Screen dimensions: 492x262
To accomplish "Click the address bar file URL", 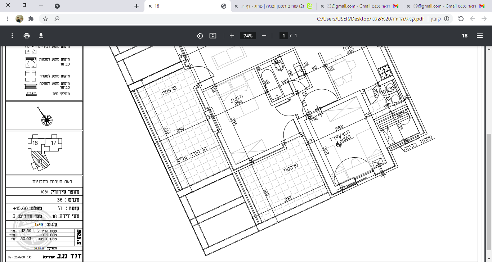I will click(x=370, y=19).
